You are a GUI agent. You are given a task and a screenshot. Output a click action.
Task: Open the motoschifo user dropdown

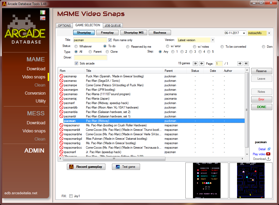tap(269, 33)
